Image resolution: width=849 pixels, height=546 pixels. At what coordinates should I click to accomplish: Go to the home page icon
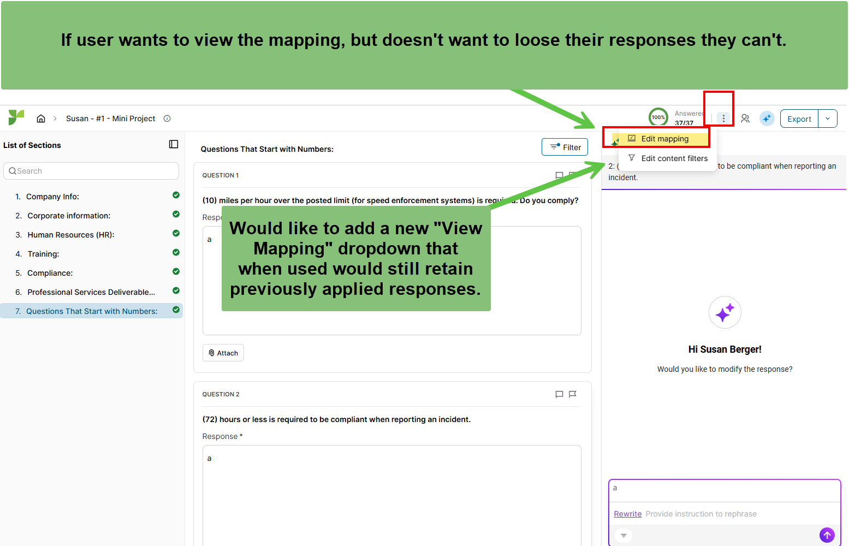pos(41,118)
